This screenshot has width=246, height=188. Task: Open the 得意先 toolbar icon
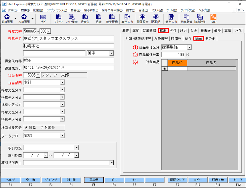pyautogui.click(x=85, y=17)
